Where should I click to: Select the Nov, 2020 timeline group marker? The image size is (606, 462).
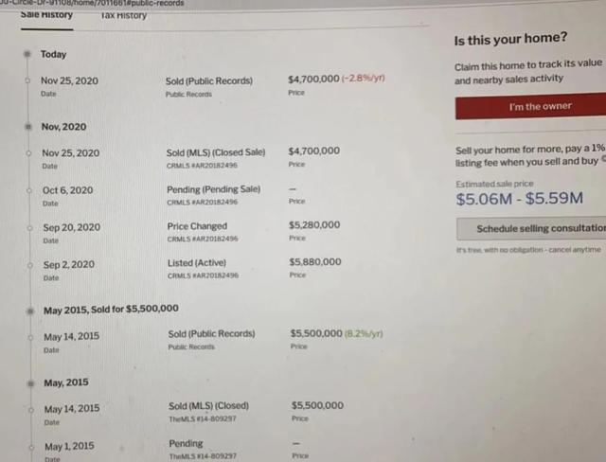tap(28, 126)
